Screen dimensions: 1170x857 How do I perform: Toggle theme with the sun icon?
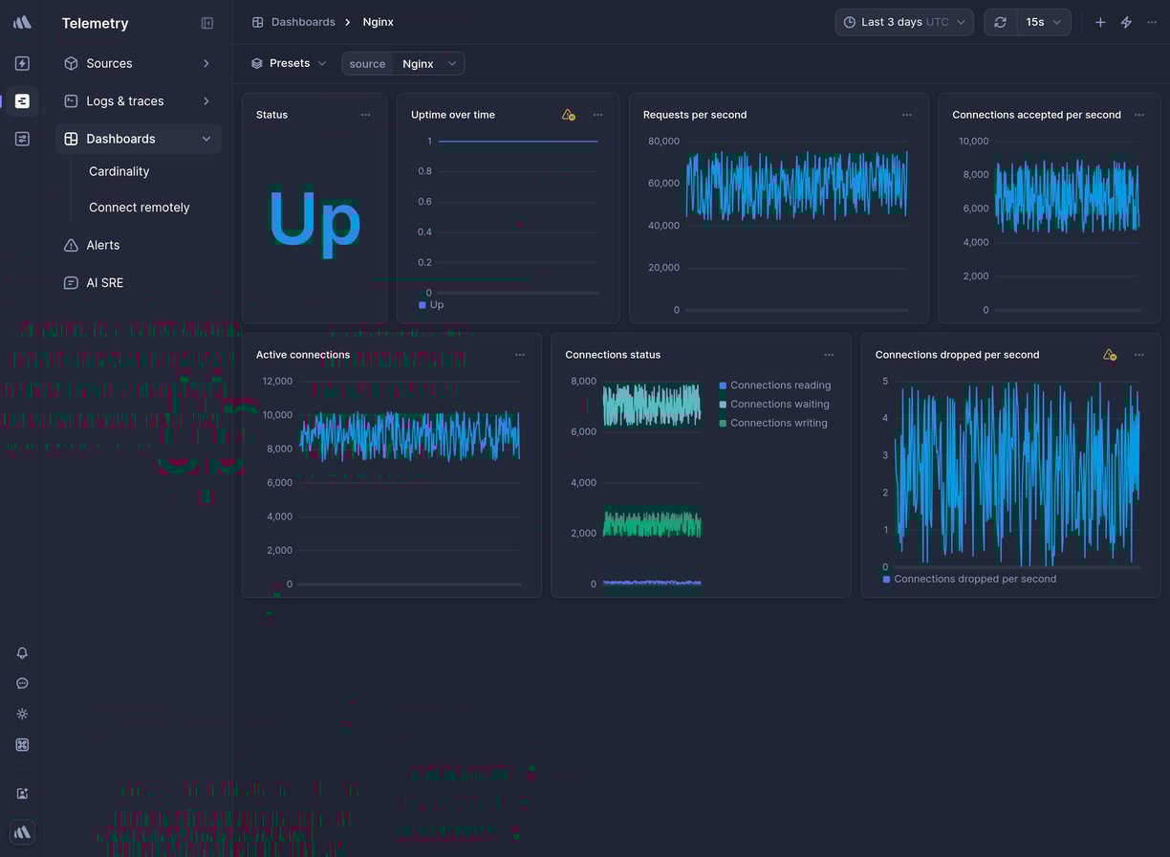point(22,714)
